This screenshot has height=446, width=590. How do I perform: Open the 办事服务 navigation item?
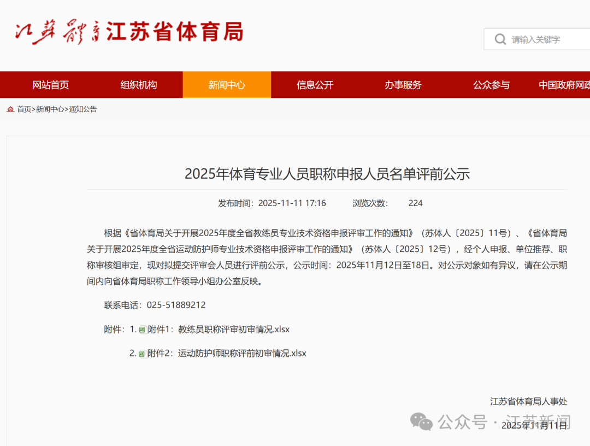[403, 85]
